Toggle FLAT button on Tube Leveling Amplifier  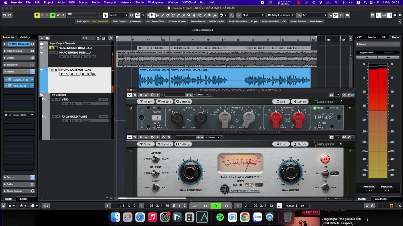point(259,185)
